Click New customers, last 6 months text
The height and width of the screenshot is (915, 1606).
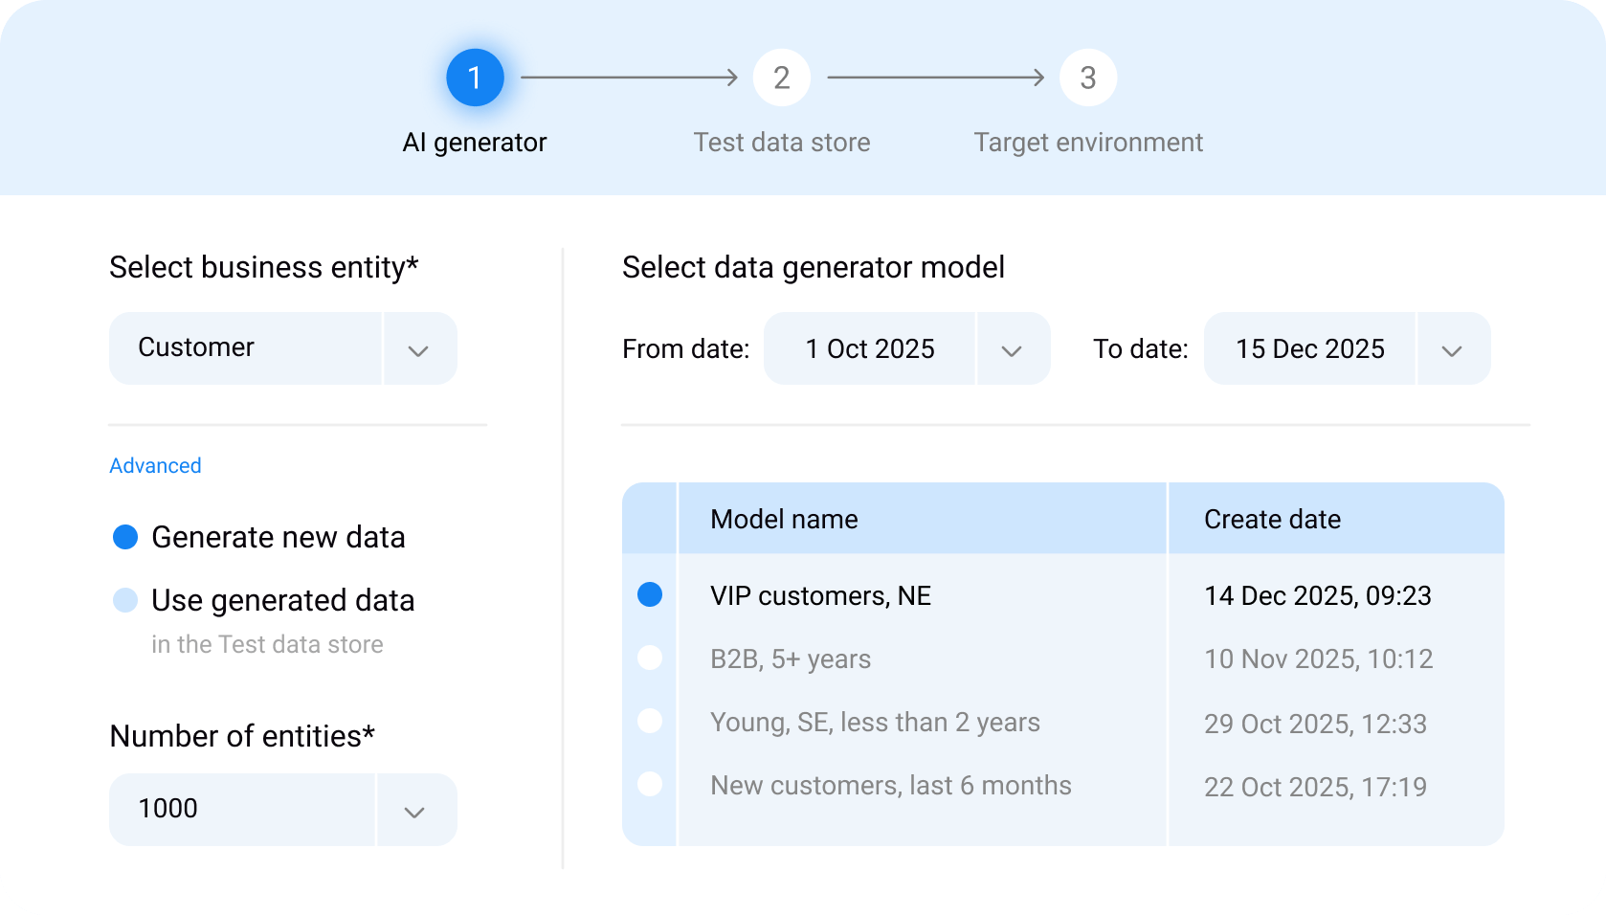(x=891, y=785)
